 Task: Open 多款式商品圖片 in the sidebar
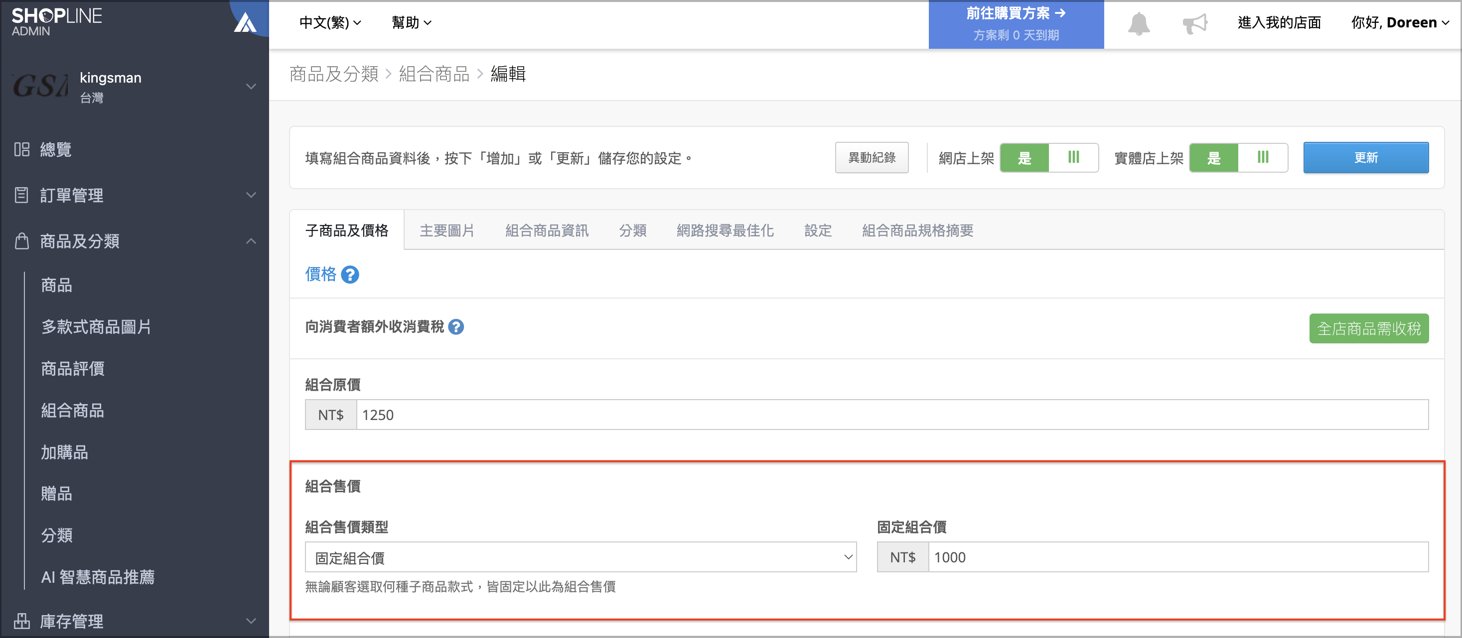coord(97,327)
